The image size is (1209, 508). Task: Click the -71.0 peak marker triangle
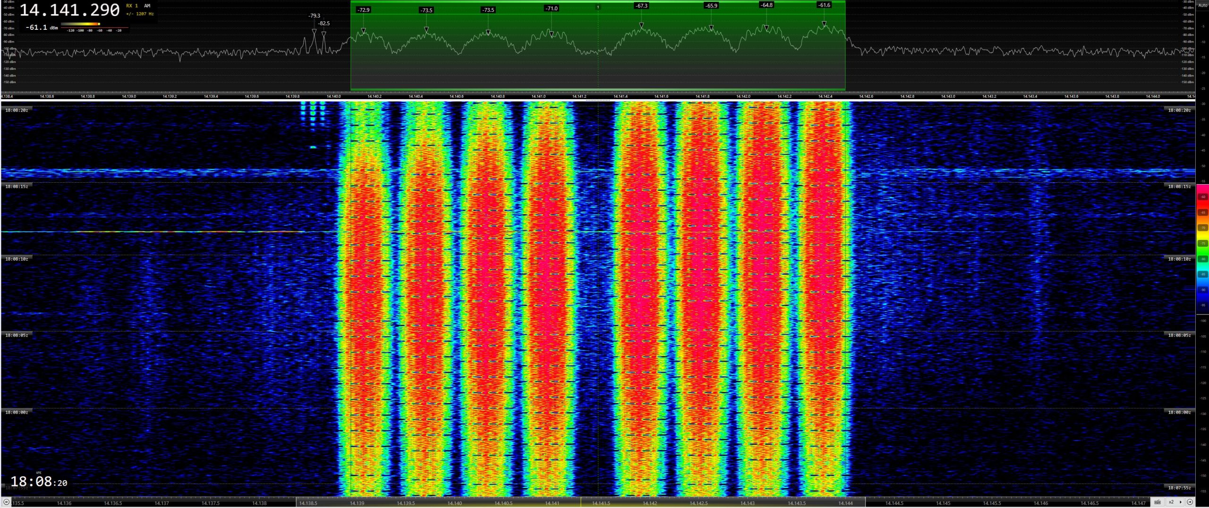click(551, 34)
